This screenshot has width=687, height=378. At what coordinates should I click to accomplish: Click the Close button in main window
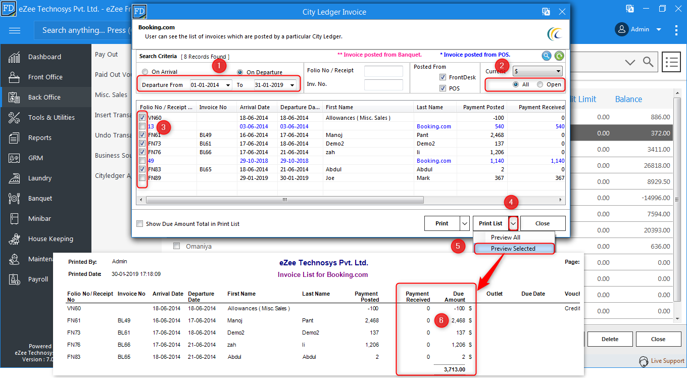point(658,339)
